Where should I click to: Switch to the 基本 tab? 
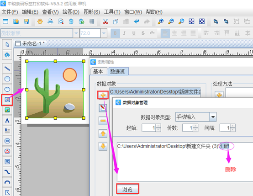[x=98, y=71]
